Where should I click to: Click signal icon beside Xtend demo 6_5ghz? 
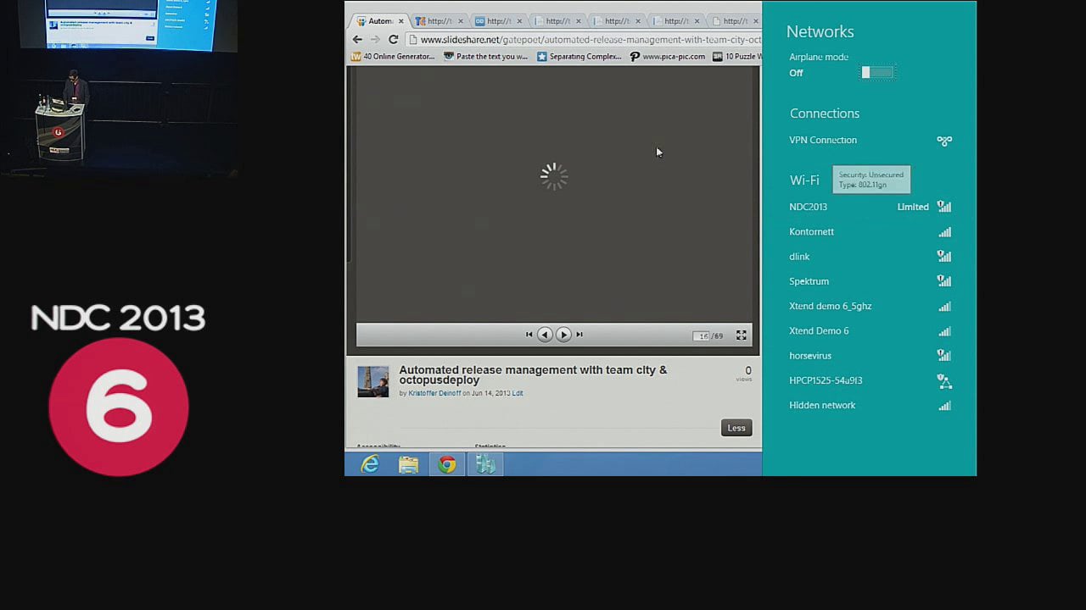pyautogui.click(x=944, y=306)
